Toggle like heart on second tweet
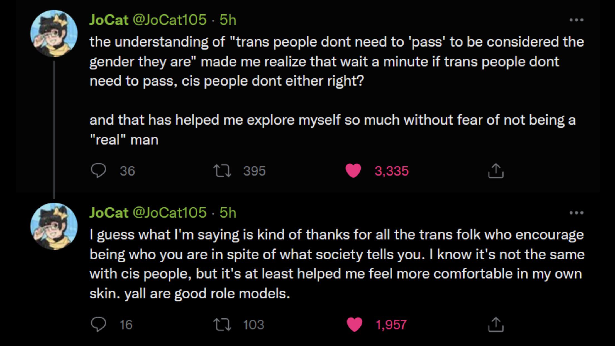This screenshot has height=346, width=615. click(x=354, y=325)
